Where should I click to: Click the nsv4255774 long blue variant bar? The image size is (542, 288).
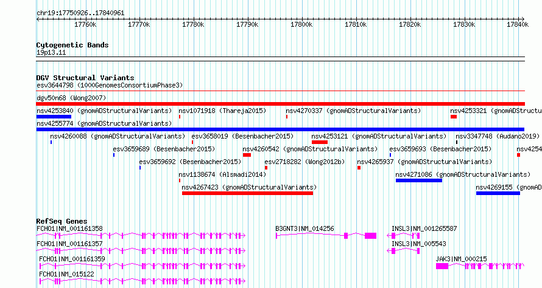tap(280, 129)
